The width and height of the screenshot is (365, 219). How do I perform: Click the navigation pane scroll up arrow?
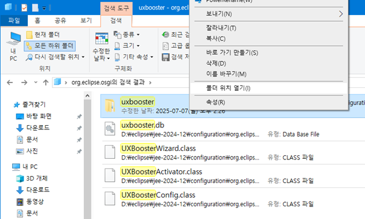pyautogui.click(x=87, y=96)
